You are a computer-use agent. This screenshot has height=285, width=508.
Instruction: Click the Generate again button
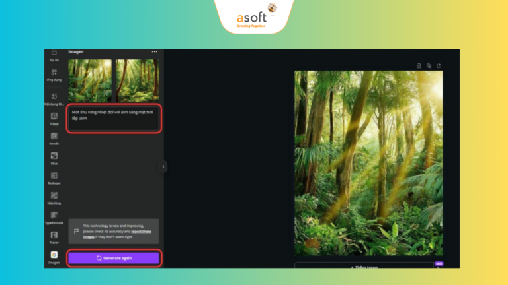click(114, 258)
